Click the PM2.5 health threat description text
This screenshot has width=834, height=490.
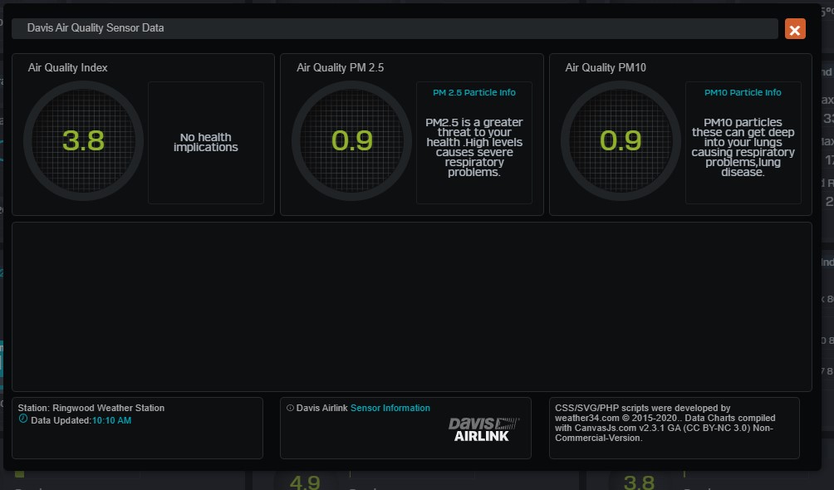pos(474,147)
